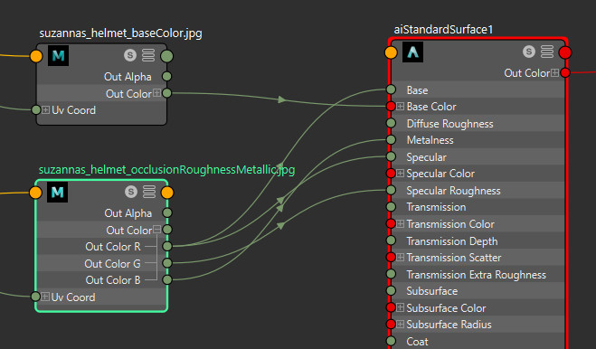Click the Maya file node icon on occlusionRoughnessMetallic node
Image resolution: width=596 pixels, height=349 pixels.
57,192
